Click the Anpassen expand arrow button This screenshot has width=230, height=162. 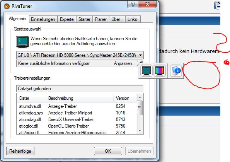click(x=140, y=63)
